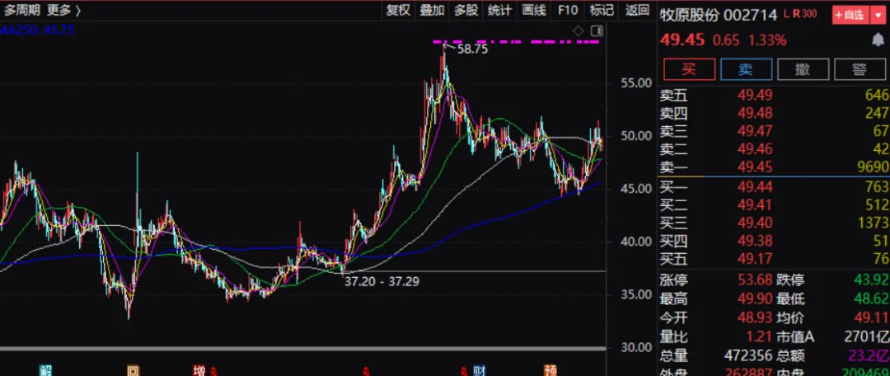Image resolution: width=890 pixels, height=376 pixels.
Task: Click the stock name 牧原股份
Action: 689,15
